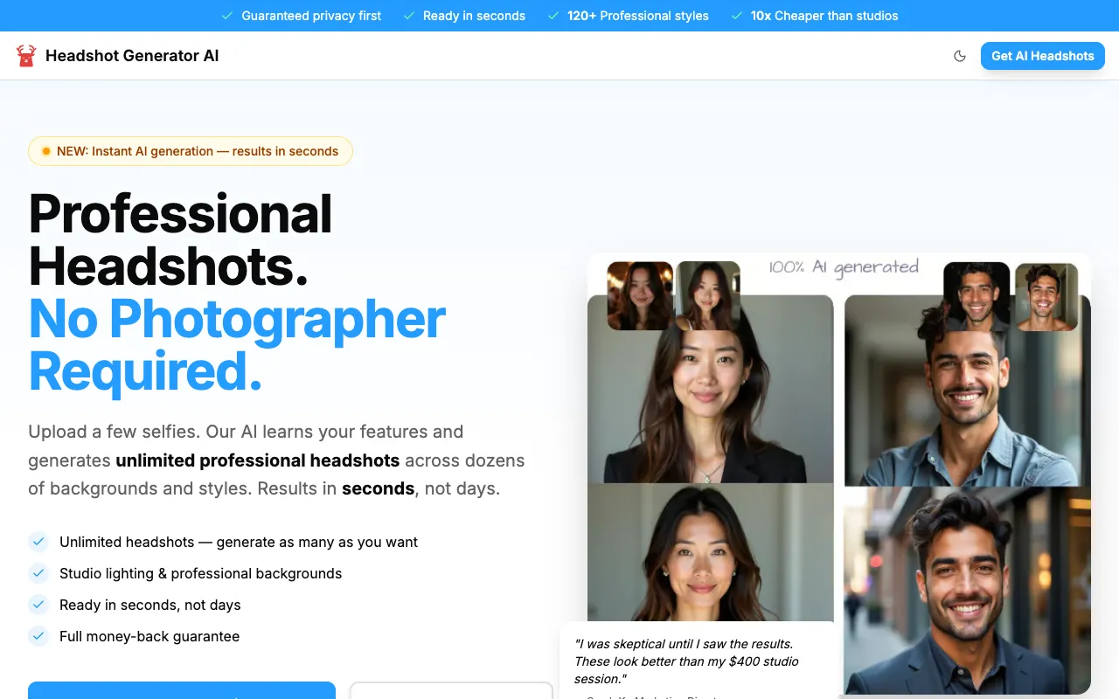
Task: Open the "Headshot Generator AI" brand link
Action: point(131,55)
